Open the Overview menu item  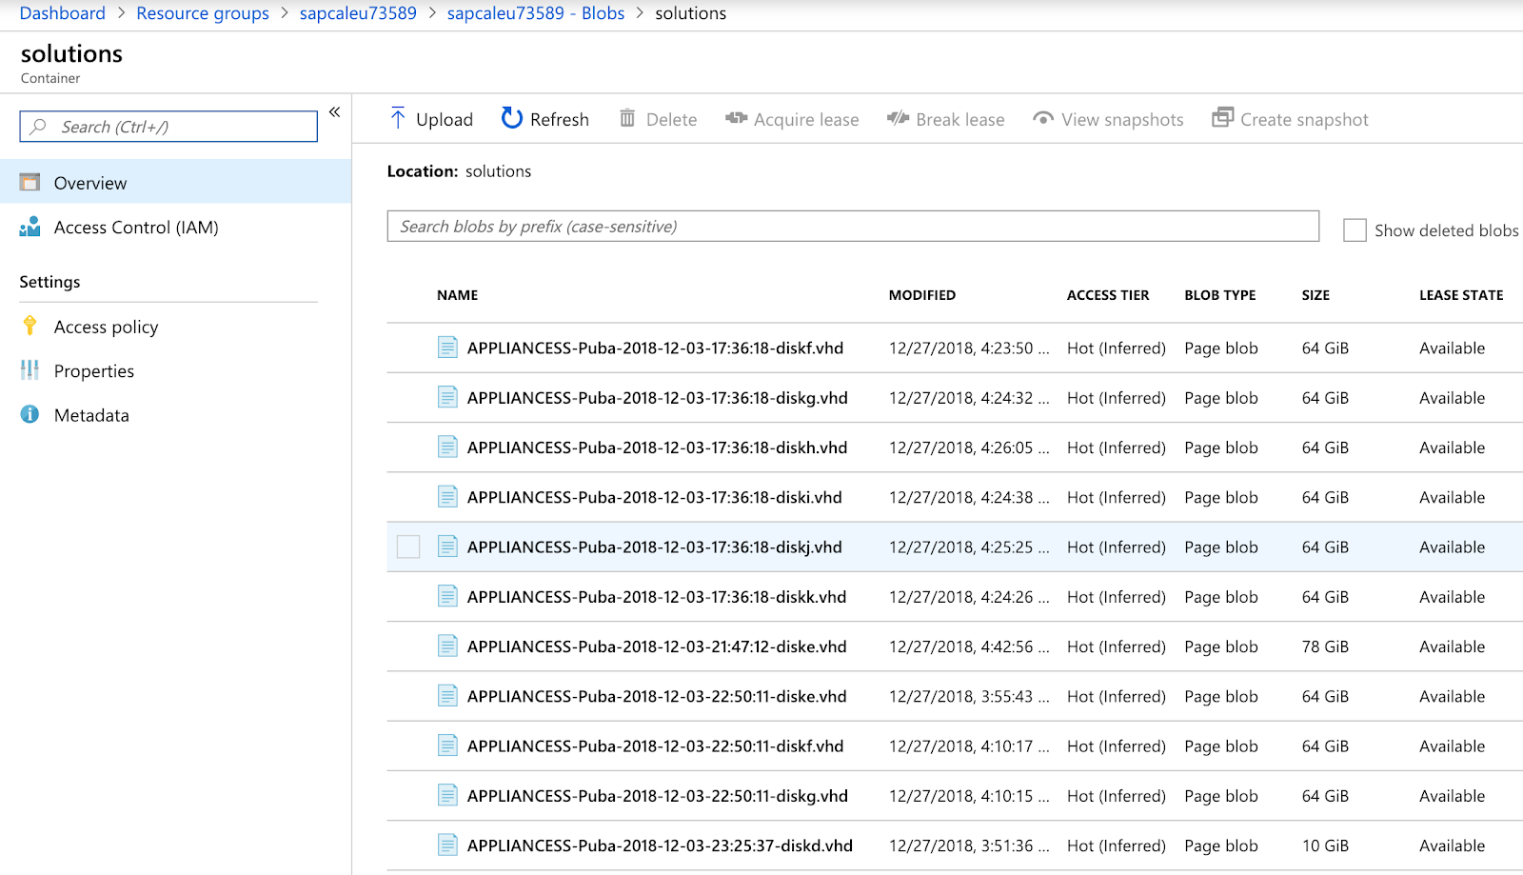click(90, 183)
